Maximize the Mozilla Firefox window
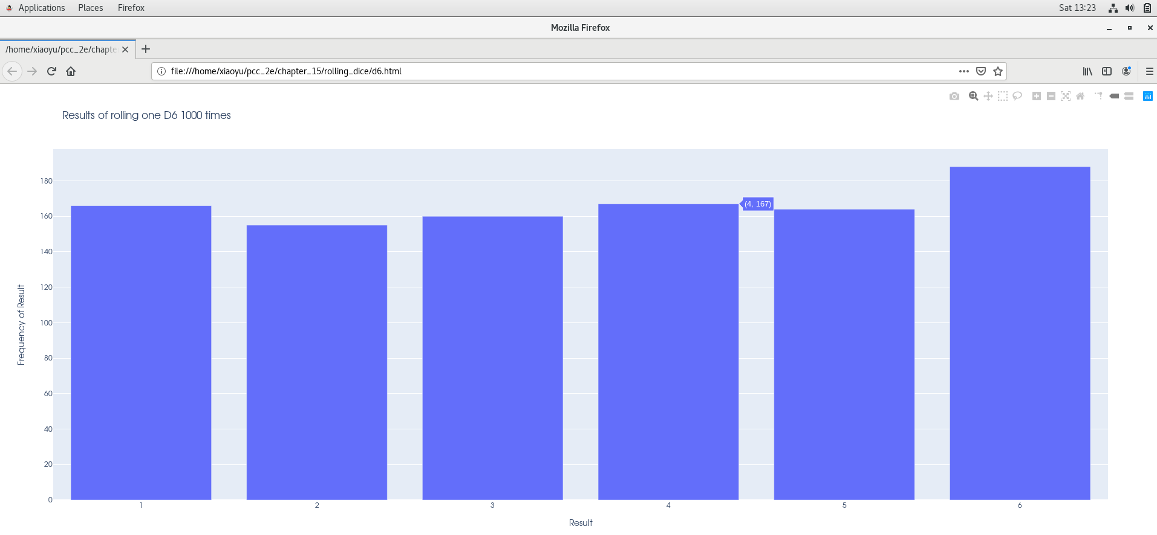This screenshot has width=1157, height=535. tap(1129, 28)
